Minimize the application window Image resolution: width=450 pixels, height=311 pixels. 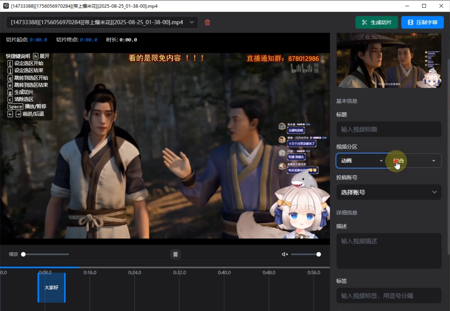(x=407, y=6)
